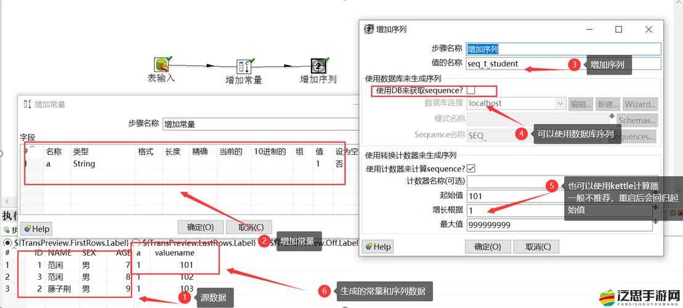The height and width of the screenshot is (308, 683).
Task: Click variable diamond icon beside 最大值 field
Action: tap(655, 221)
